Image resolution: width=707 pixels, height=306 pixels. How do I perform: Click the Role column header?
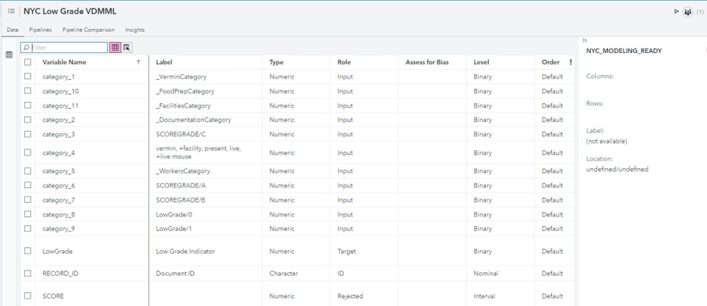(344, 62)
